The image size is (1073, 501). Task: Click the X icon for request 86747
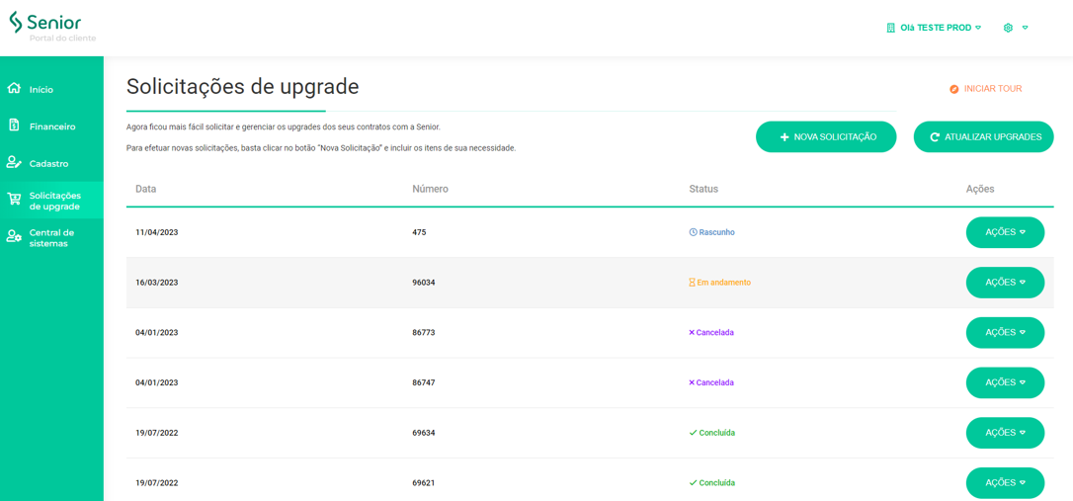tap(692, 382)
